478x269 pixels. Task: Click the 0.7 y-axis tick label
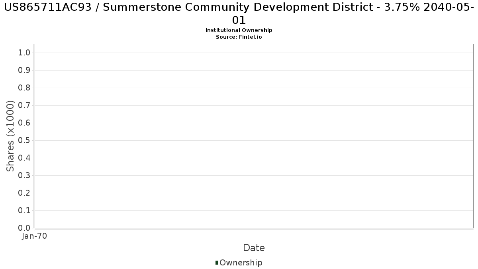(24, 106)
